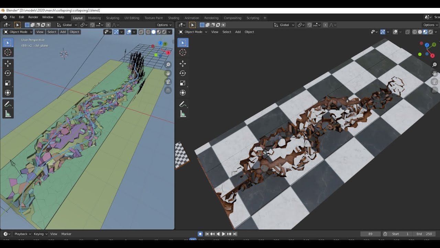Select the Annotate tool in left viewport
The height and width of the screenshot is (248, 440).
click(8, 104)
